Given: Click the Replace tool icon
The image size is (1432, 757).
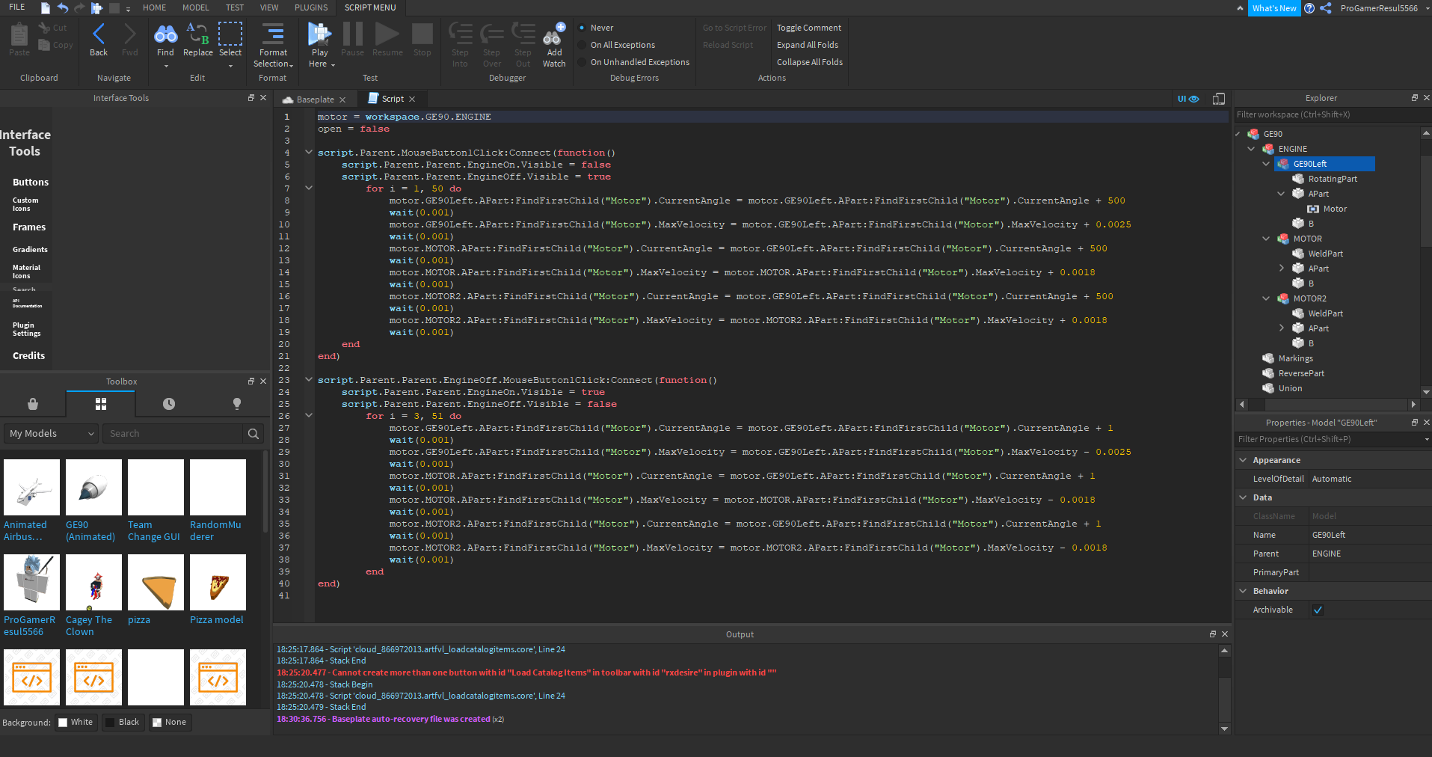Looking at the screenshot, I should click(197, 34).
